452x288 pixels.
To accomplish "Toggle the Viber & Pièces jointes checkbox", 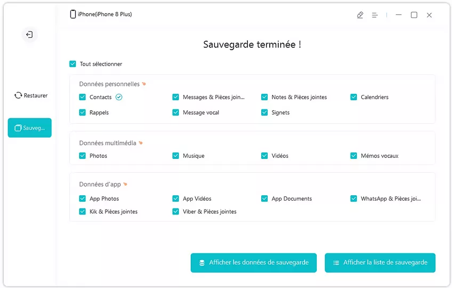I will pyautogui.click(x=176, y=212).
